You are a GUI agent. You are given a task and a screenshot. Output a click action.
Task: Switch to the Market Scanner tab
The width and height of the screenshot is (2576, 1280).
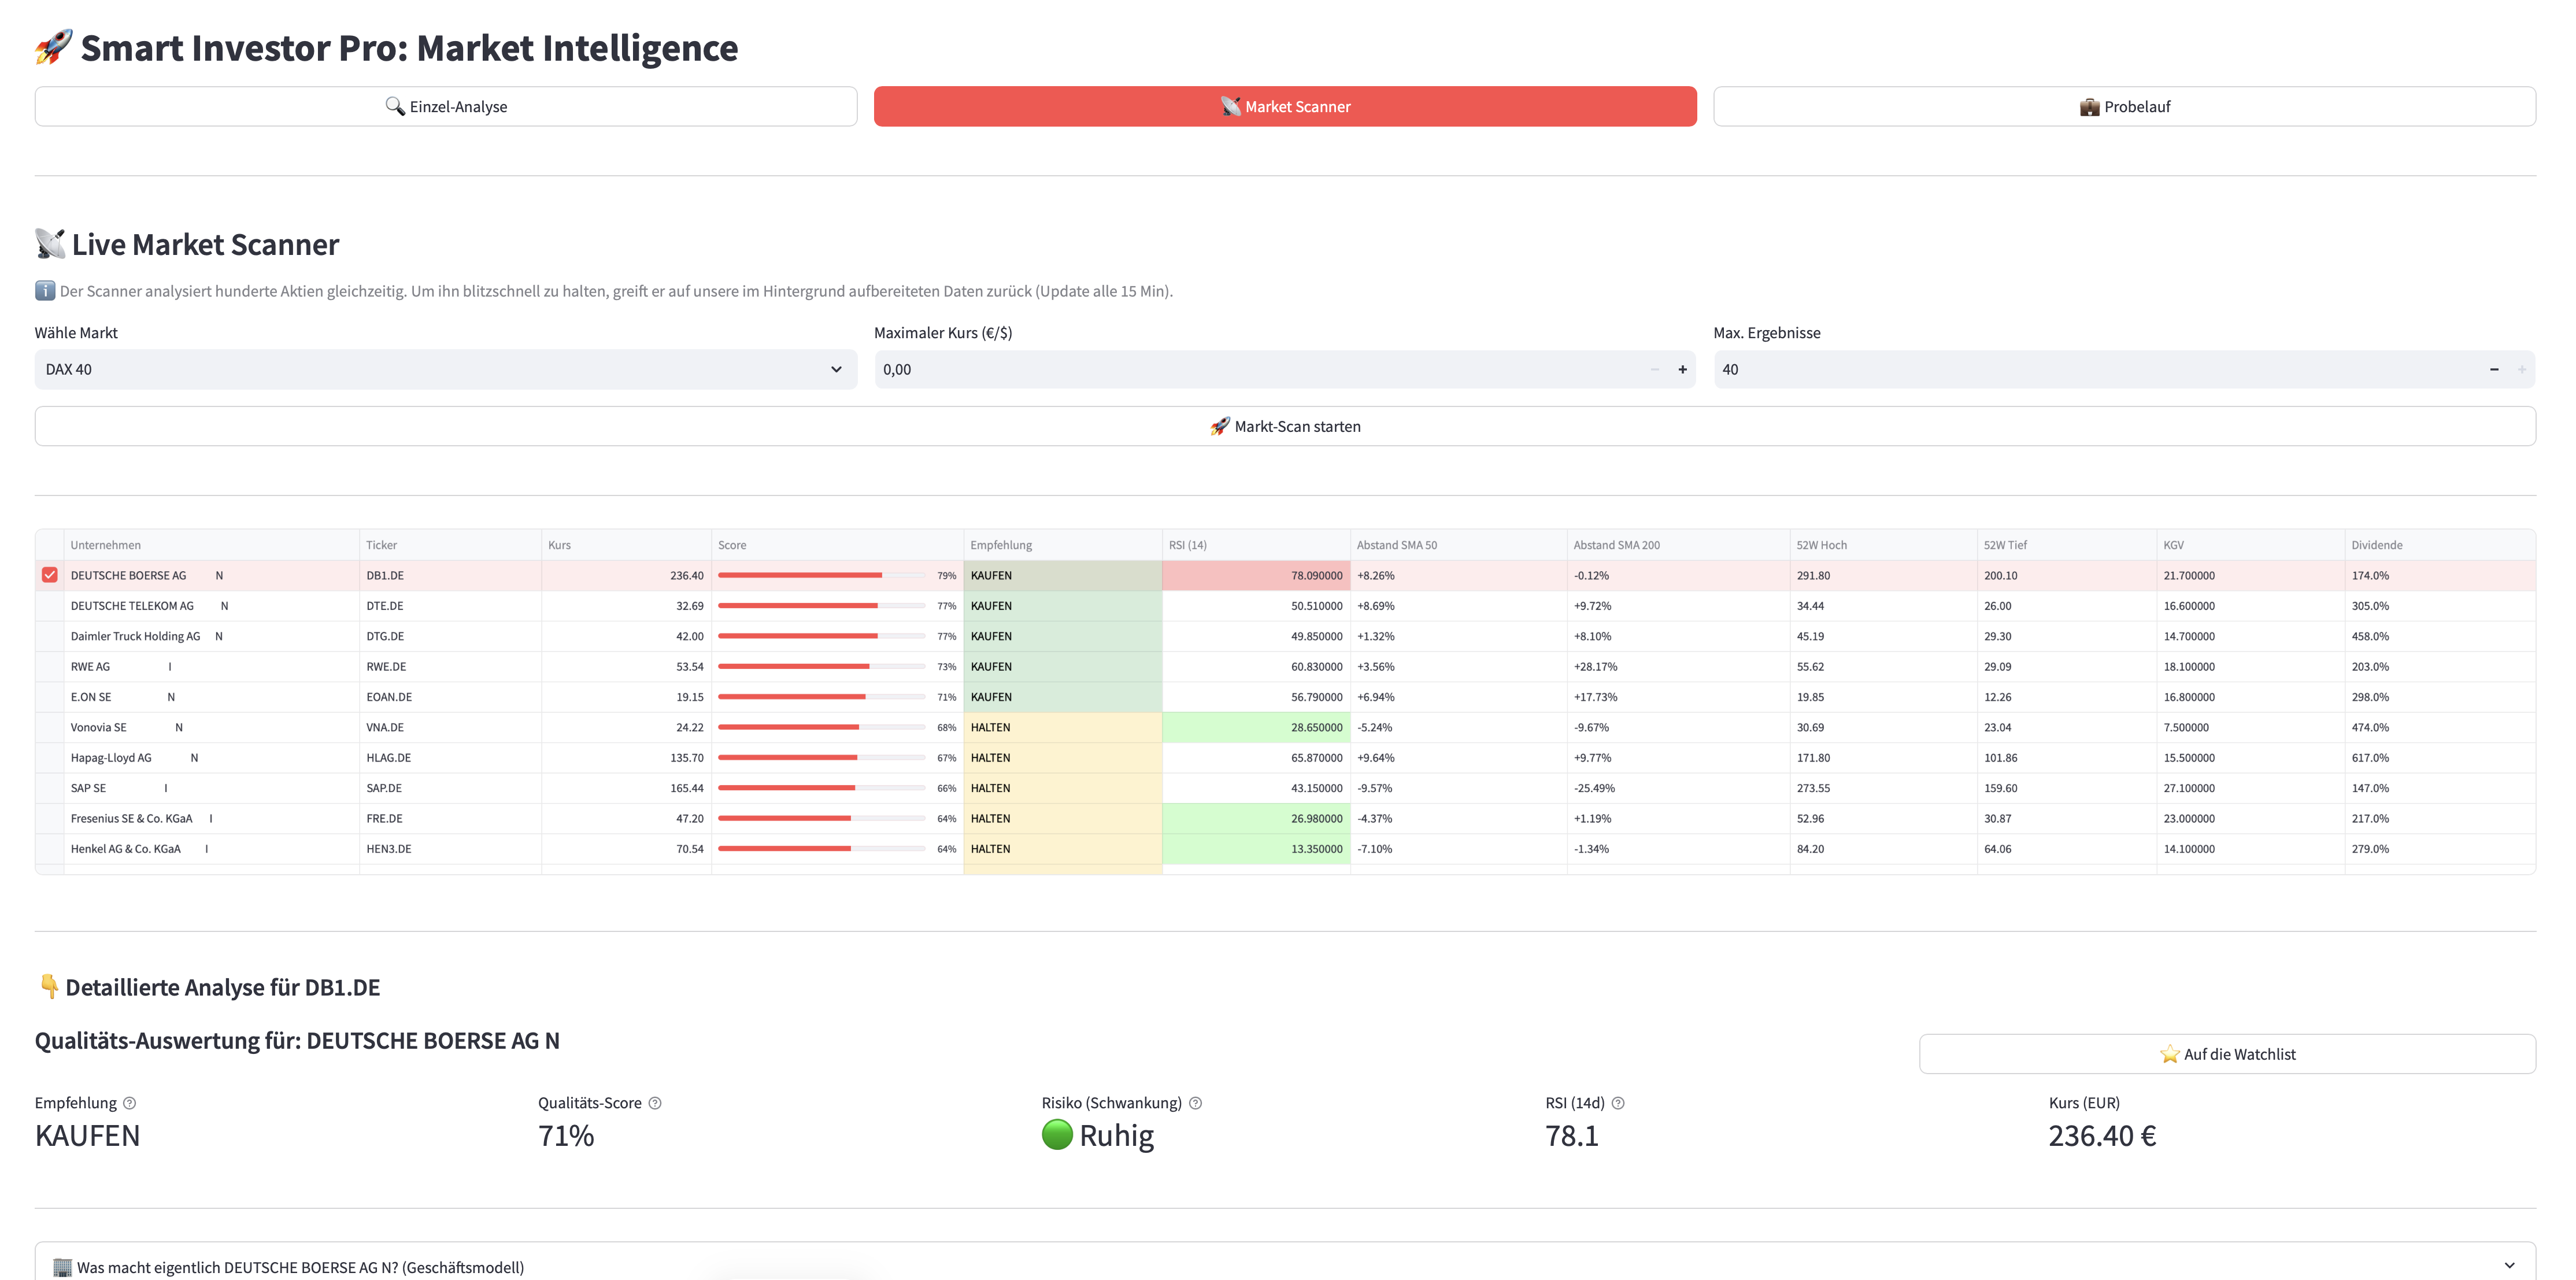[1285, 106]
